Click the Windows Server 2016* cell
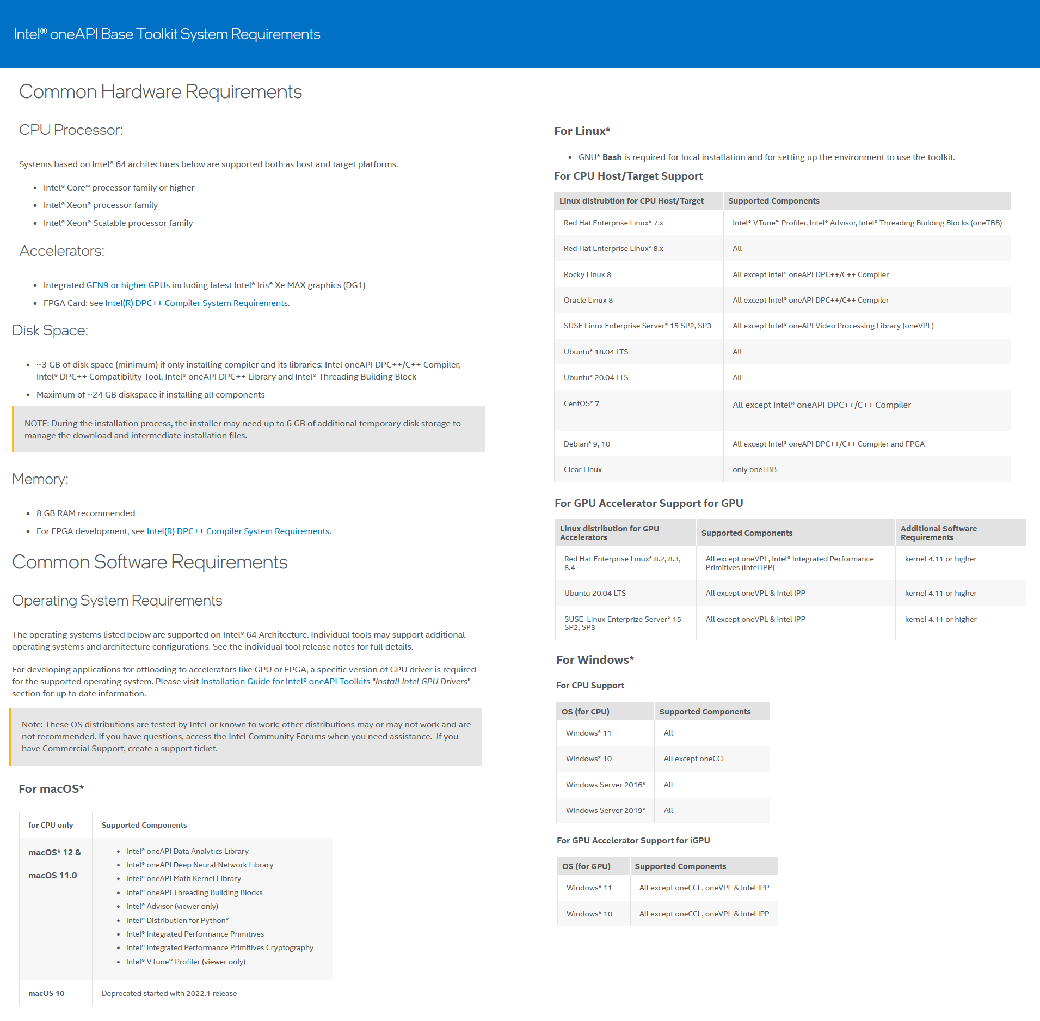The height and width of the screenshot is (1021, 1040). tap(605, 785)
